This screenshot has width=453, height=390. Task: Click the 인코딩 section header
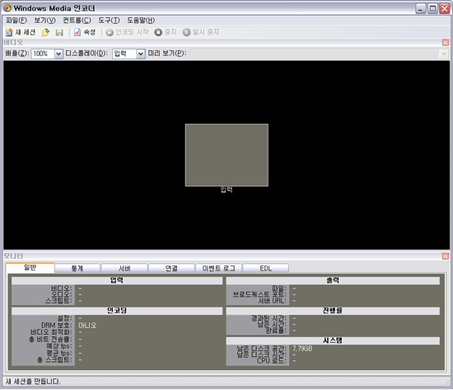tap(117, 311)
